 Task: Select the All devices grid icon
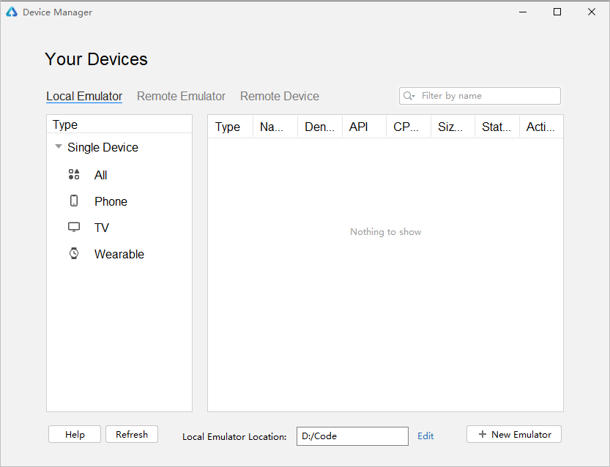pyautogui.click(x=74, y=174)
